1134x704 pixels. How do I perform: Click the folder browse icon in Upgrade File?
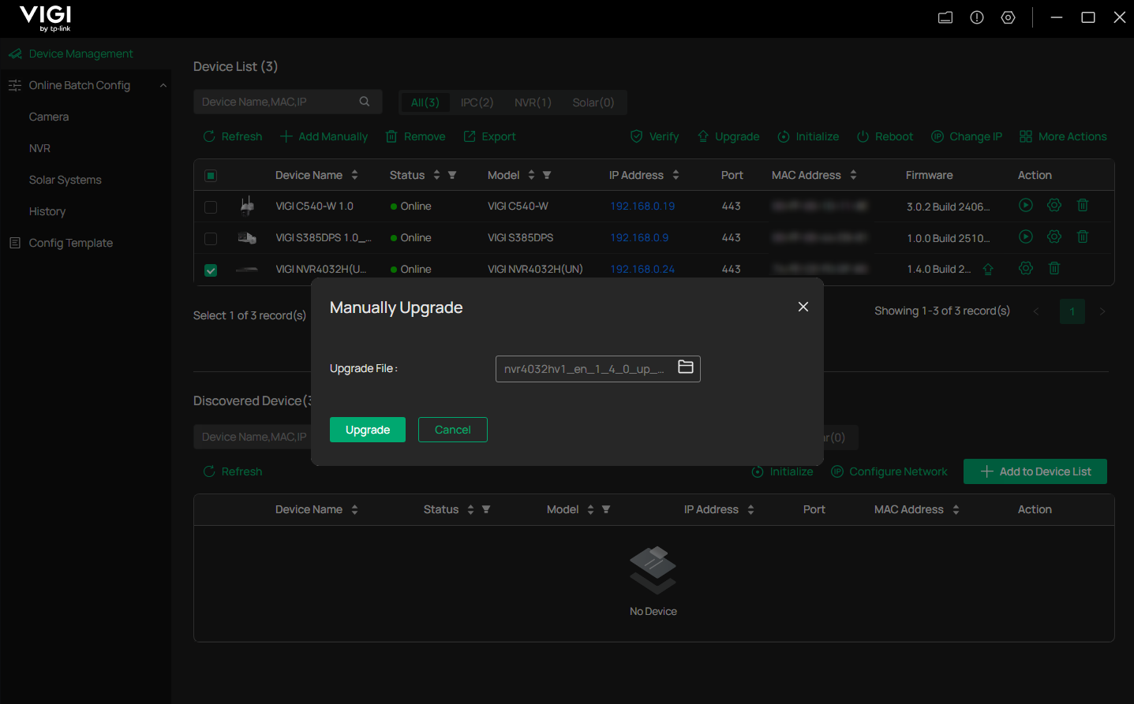(x=686, y=367)
